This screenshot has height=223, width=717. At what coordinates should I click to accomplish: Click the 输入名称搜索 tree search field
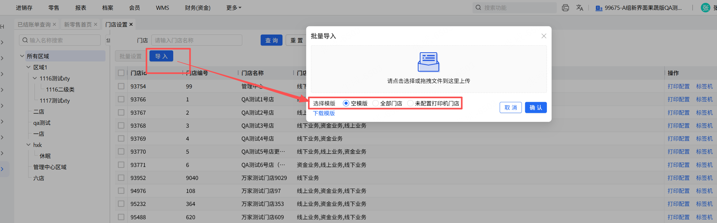[x=60, y=40]
